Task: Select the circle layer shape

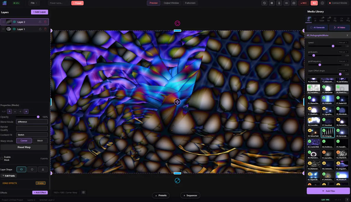Action: pos(32,169)
